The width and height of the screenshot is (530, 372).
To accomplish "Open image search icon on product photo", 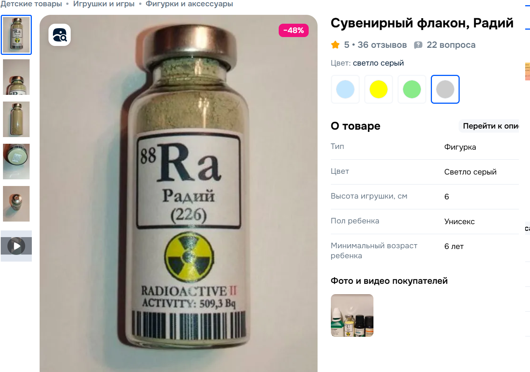I will coord(60,35).
